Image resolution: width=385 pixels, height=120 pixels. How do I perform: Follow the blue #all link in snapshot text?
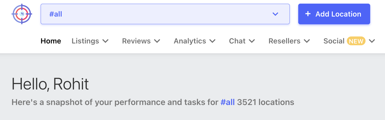[x=228, y=102]
